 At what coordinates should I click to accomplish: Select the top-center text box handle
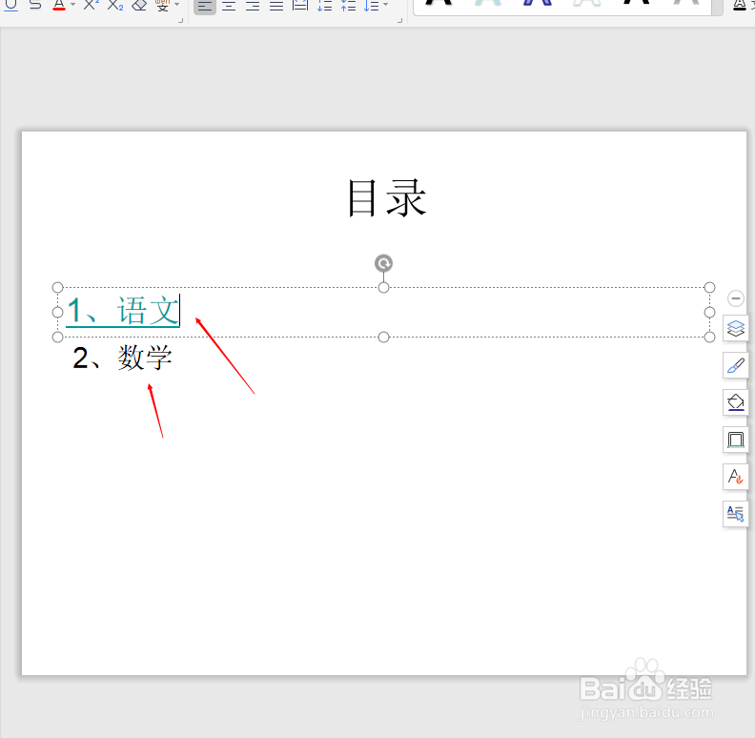click(x=383, y=288)
